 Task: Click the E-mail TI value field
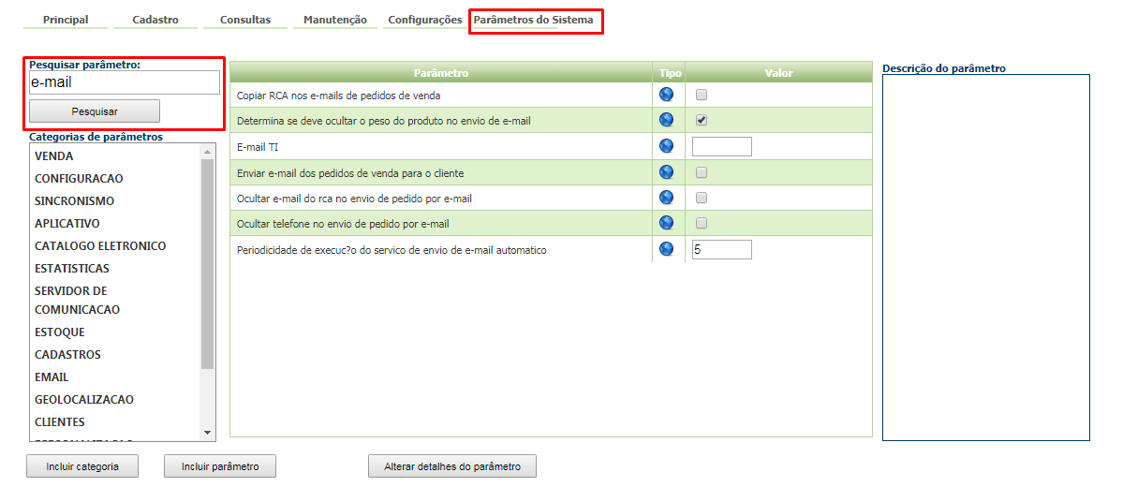tap(722, 146)
